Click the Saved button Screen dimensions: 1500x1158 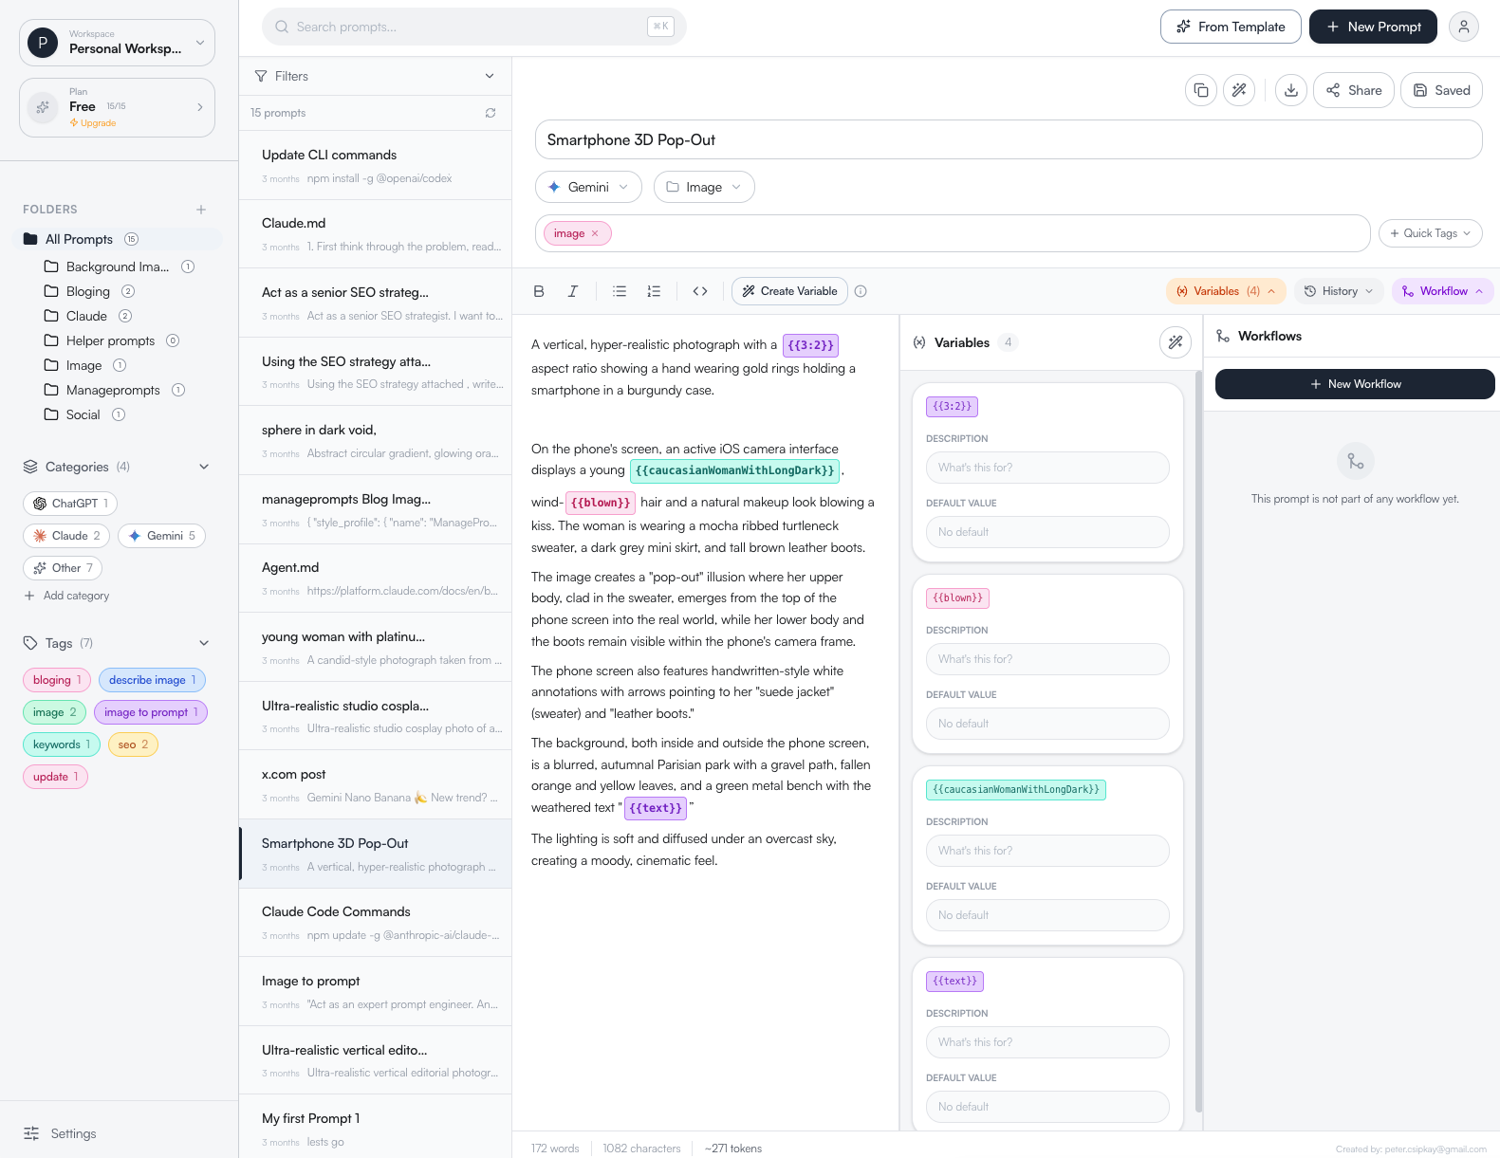point(1441,90)
